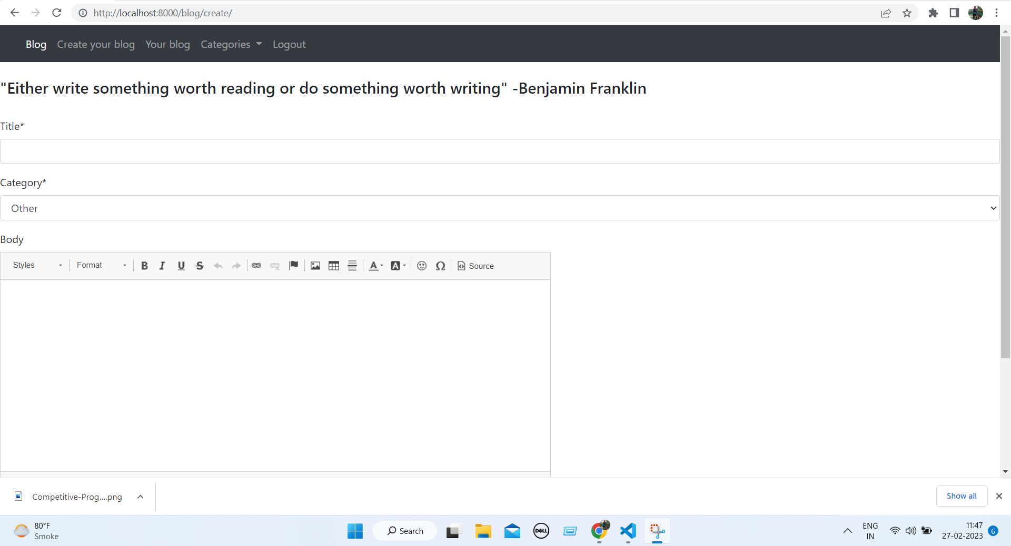Screen dimensions: 1011x546
Task: Open ENG IN language switcher
Action: tap(870, 531)
